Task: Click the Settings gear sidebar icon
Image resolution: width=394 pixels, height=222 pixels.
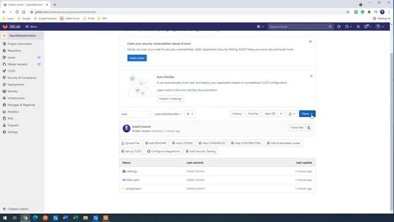Action: tap(4, 132)
